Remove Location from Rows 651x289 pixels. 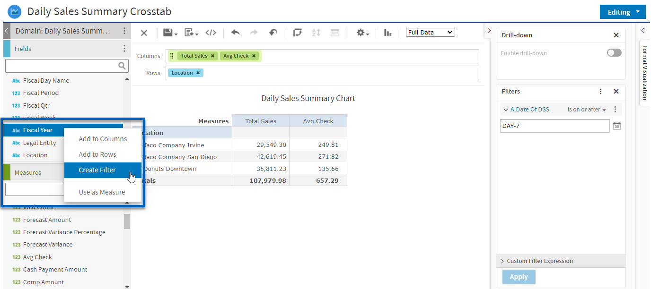(x=198, y=73)
